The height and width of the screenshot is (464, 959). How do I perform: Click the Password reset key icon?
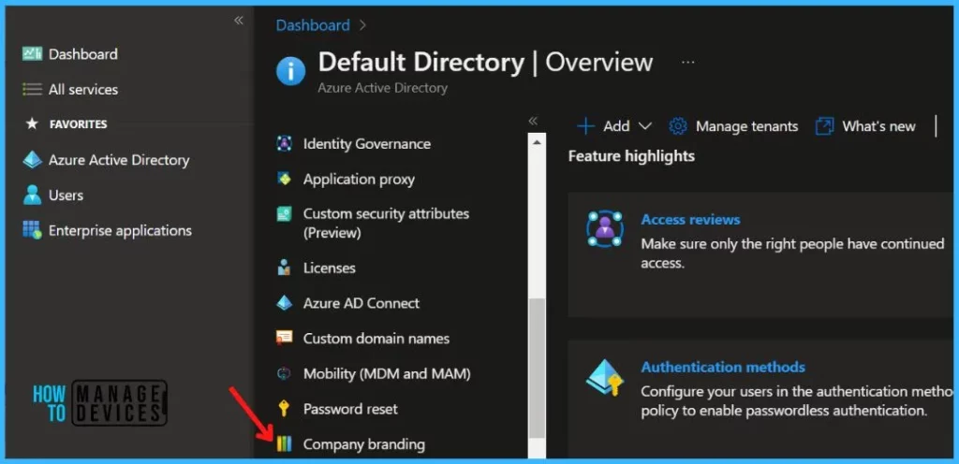pos(284,409)
